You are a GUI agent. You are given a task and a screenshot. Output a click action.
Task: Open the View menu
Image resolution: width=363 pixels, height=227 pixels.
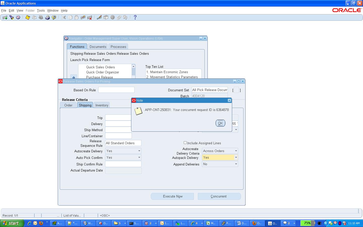pos(20,11)
